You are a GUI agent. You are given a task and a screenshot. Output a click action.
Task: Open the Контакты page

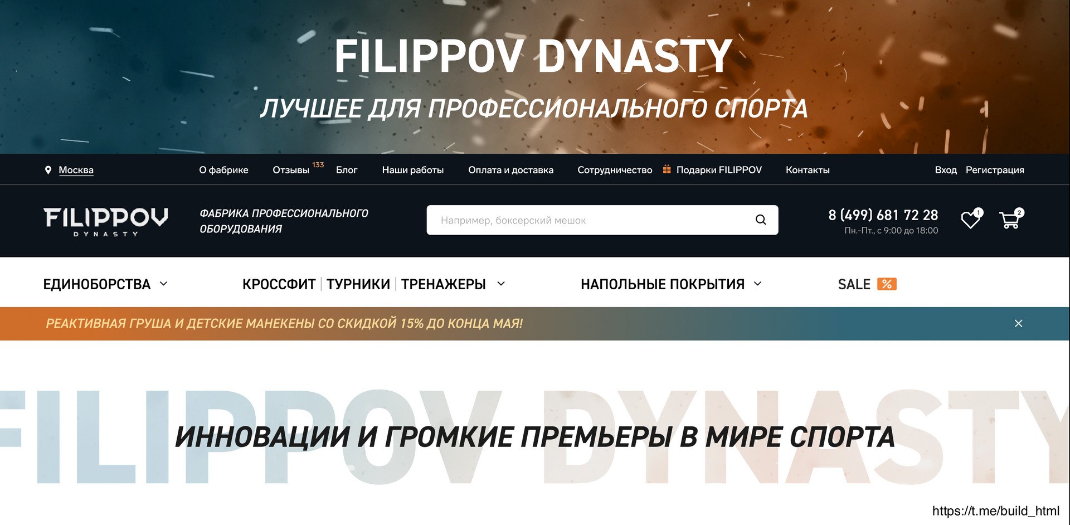(x=808, y=170)
